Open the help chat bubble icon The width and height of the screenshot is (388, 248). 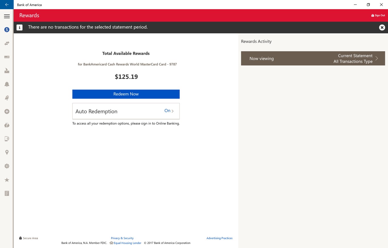[7, 125]
